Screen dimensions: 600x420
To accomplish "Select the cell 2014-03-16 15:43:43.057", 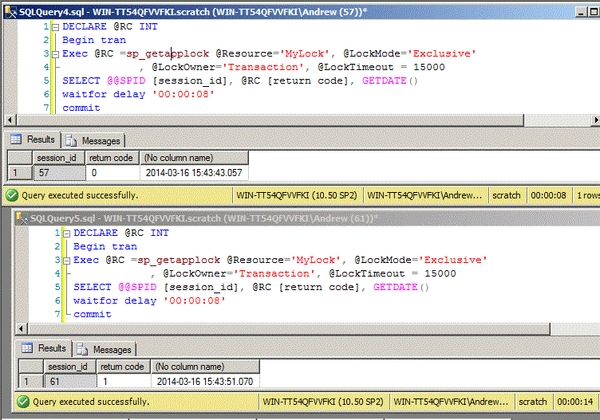I will [x=194, y=173].
